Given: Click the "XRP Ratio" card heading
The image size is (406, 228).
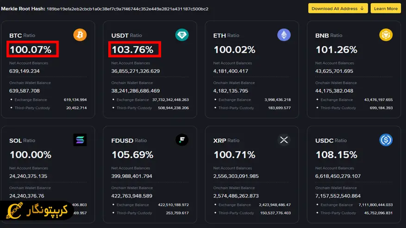Looking at the screenshot, I should tap(226, 141).
